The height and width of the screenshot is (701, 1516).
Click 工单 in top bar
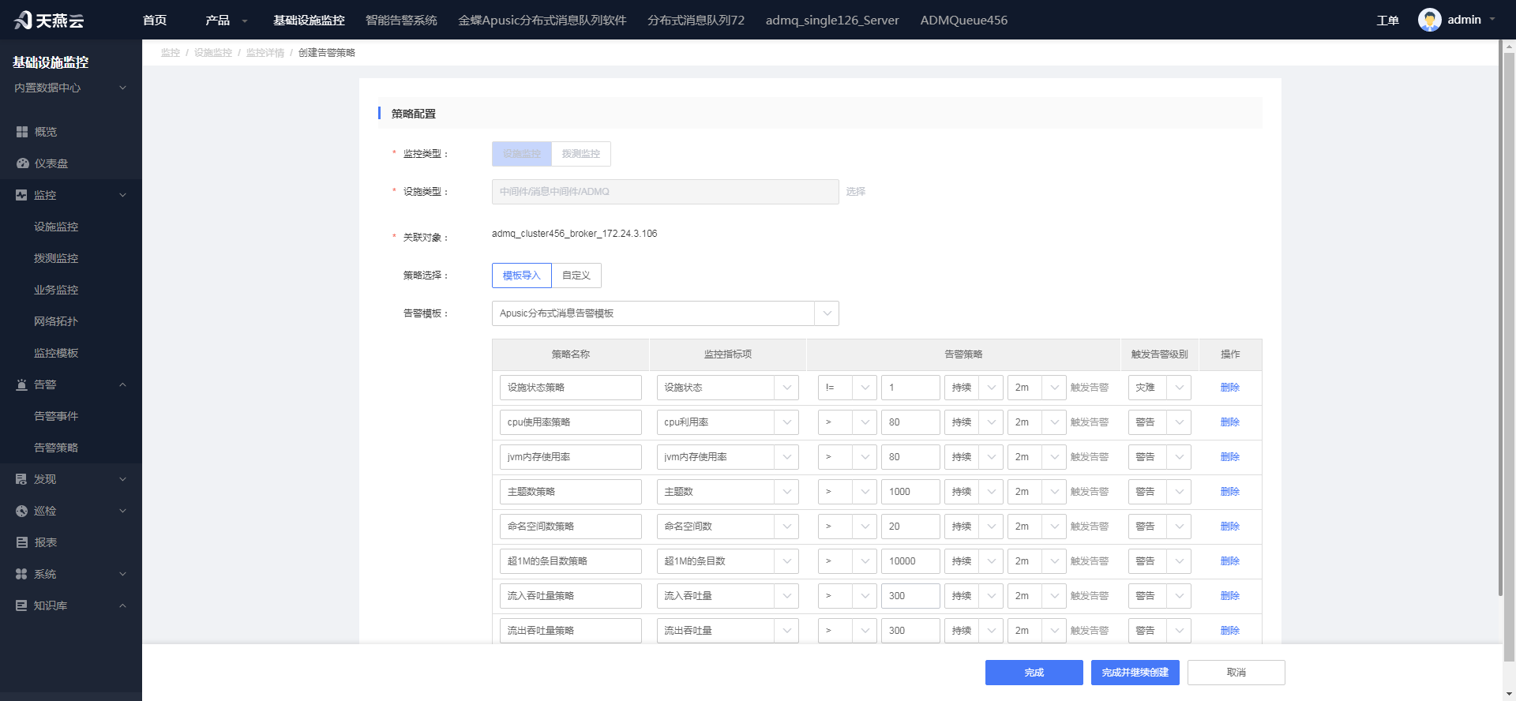click(1387, 21)
